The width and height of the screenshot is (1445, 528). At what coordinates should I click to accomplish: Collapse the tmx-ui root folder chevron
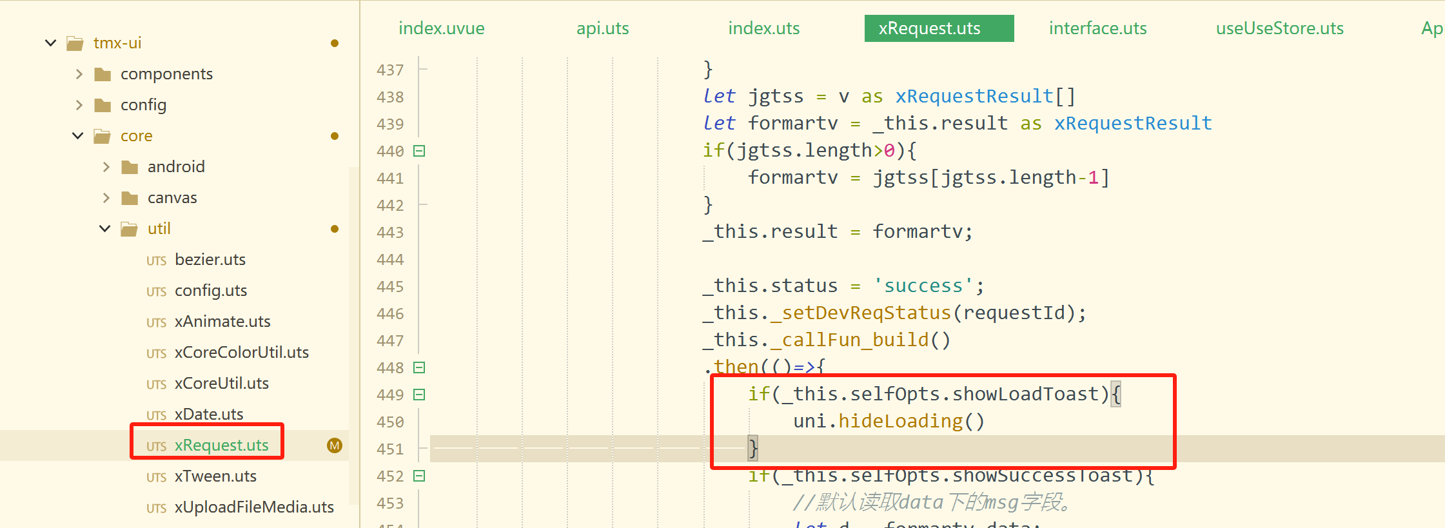pos(51,43)
